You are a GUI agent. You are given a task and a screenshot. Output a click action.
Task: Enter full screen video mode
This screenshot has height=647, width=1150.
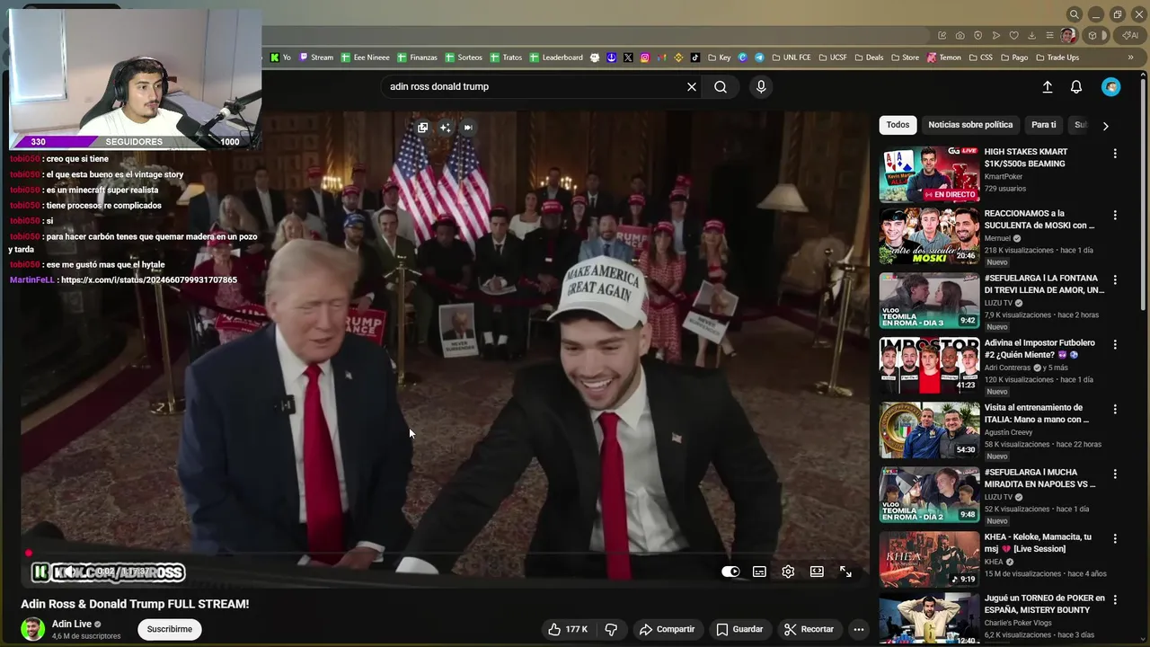(x=845, y=572)
